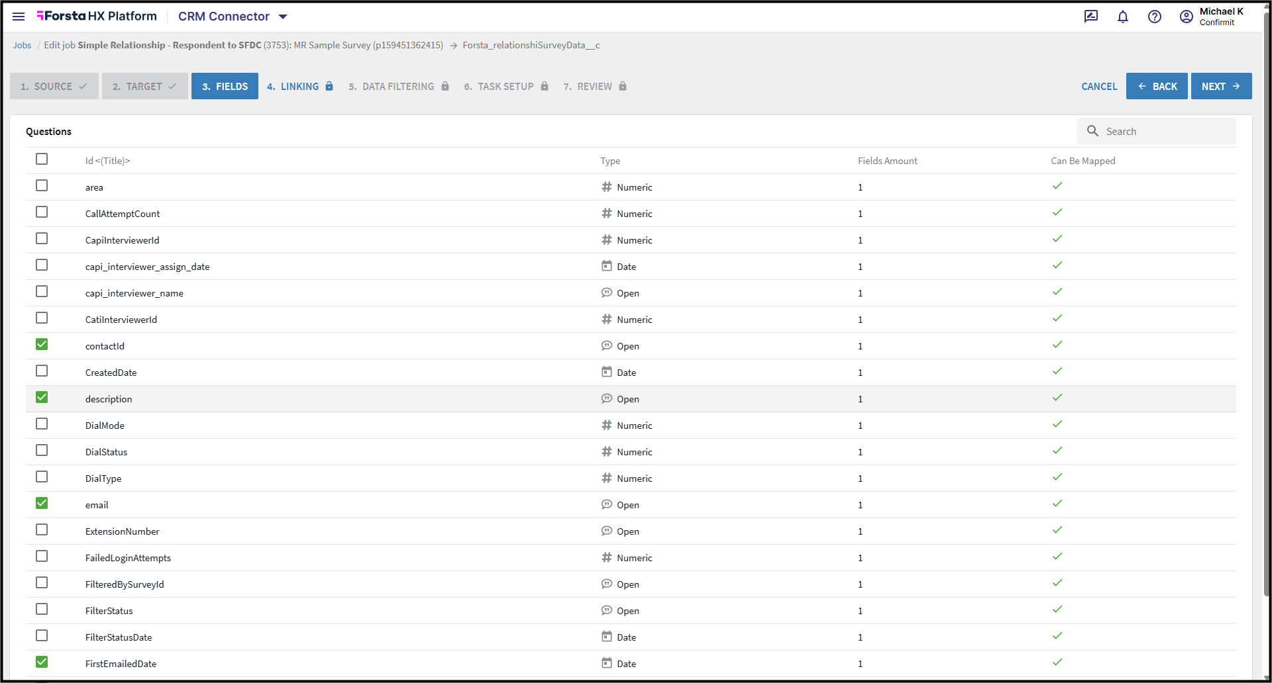Uncheck the contactId checkbox
Image resolution: width=1272 pixels, height=683 pixels.
coord(42,344)
